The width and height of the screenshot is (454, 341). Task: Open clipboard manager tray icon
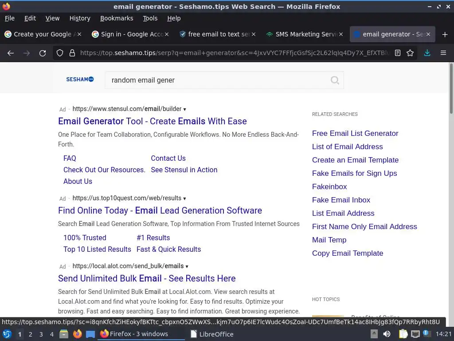tap(403, 334)
